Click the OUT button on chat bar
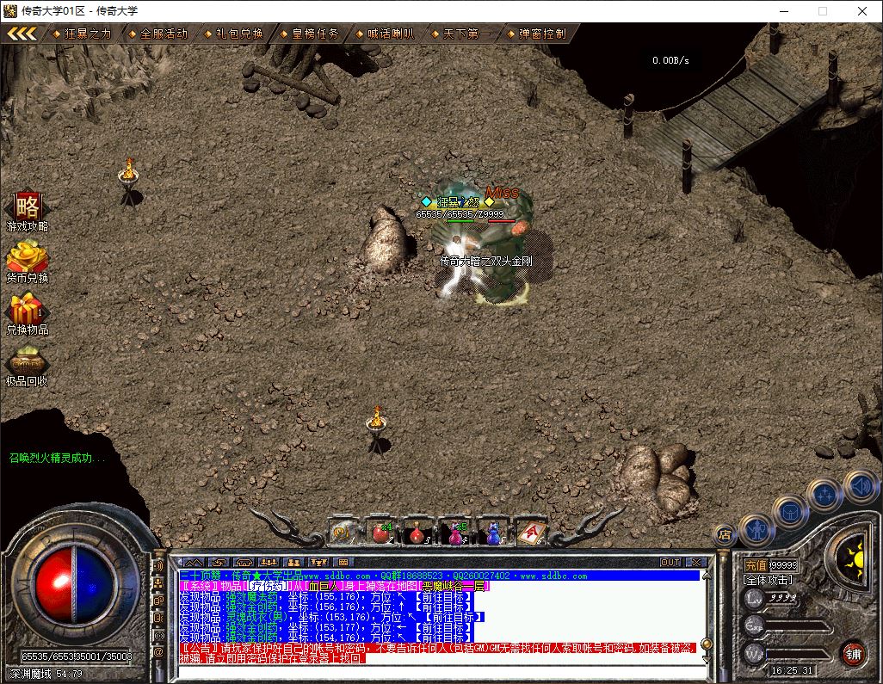This screenshot has width=883, height=684. [x=670, y=563]
